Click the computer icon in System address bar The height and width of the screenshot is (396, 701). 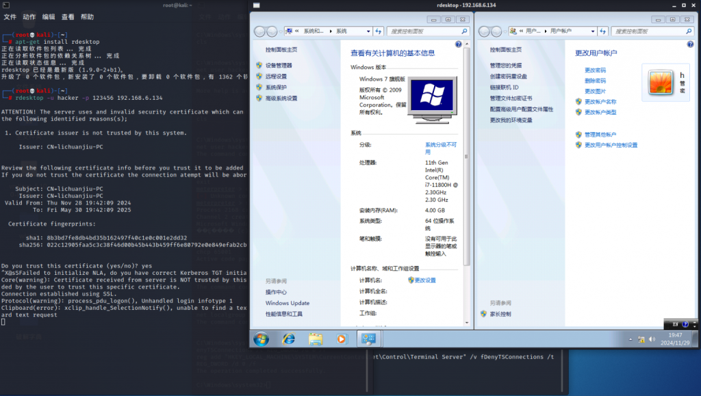289,31
